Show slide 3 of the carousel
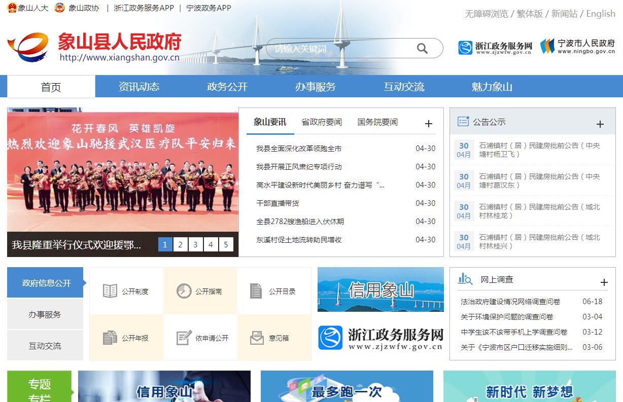This screenshot has height=402, width=623. pyautogui.click(x=195, y=244)
